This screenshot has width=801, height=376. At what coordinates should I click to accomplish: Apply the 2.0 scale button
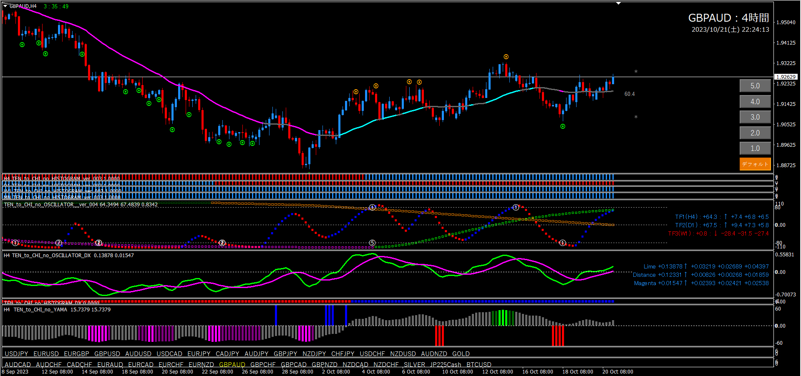pos(755,133)
